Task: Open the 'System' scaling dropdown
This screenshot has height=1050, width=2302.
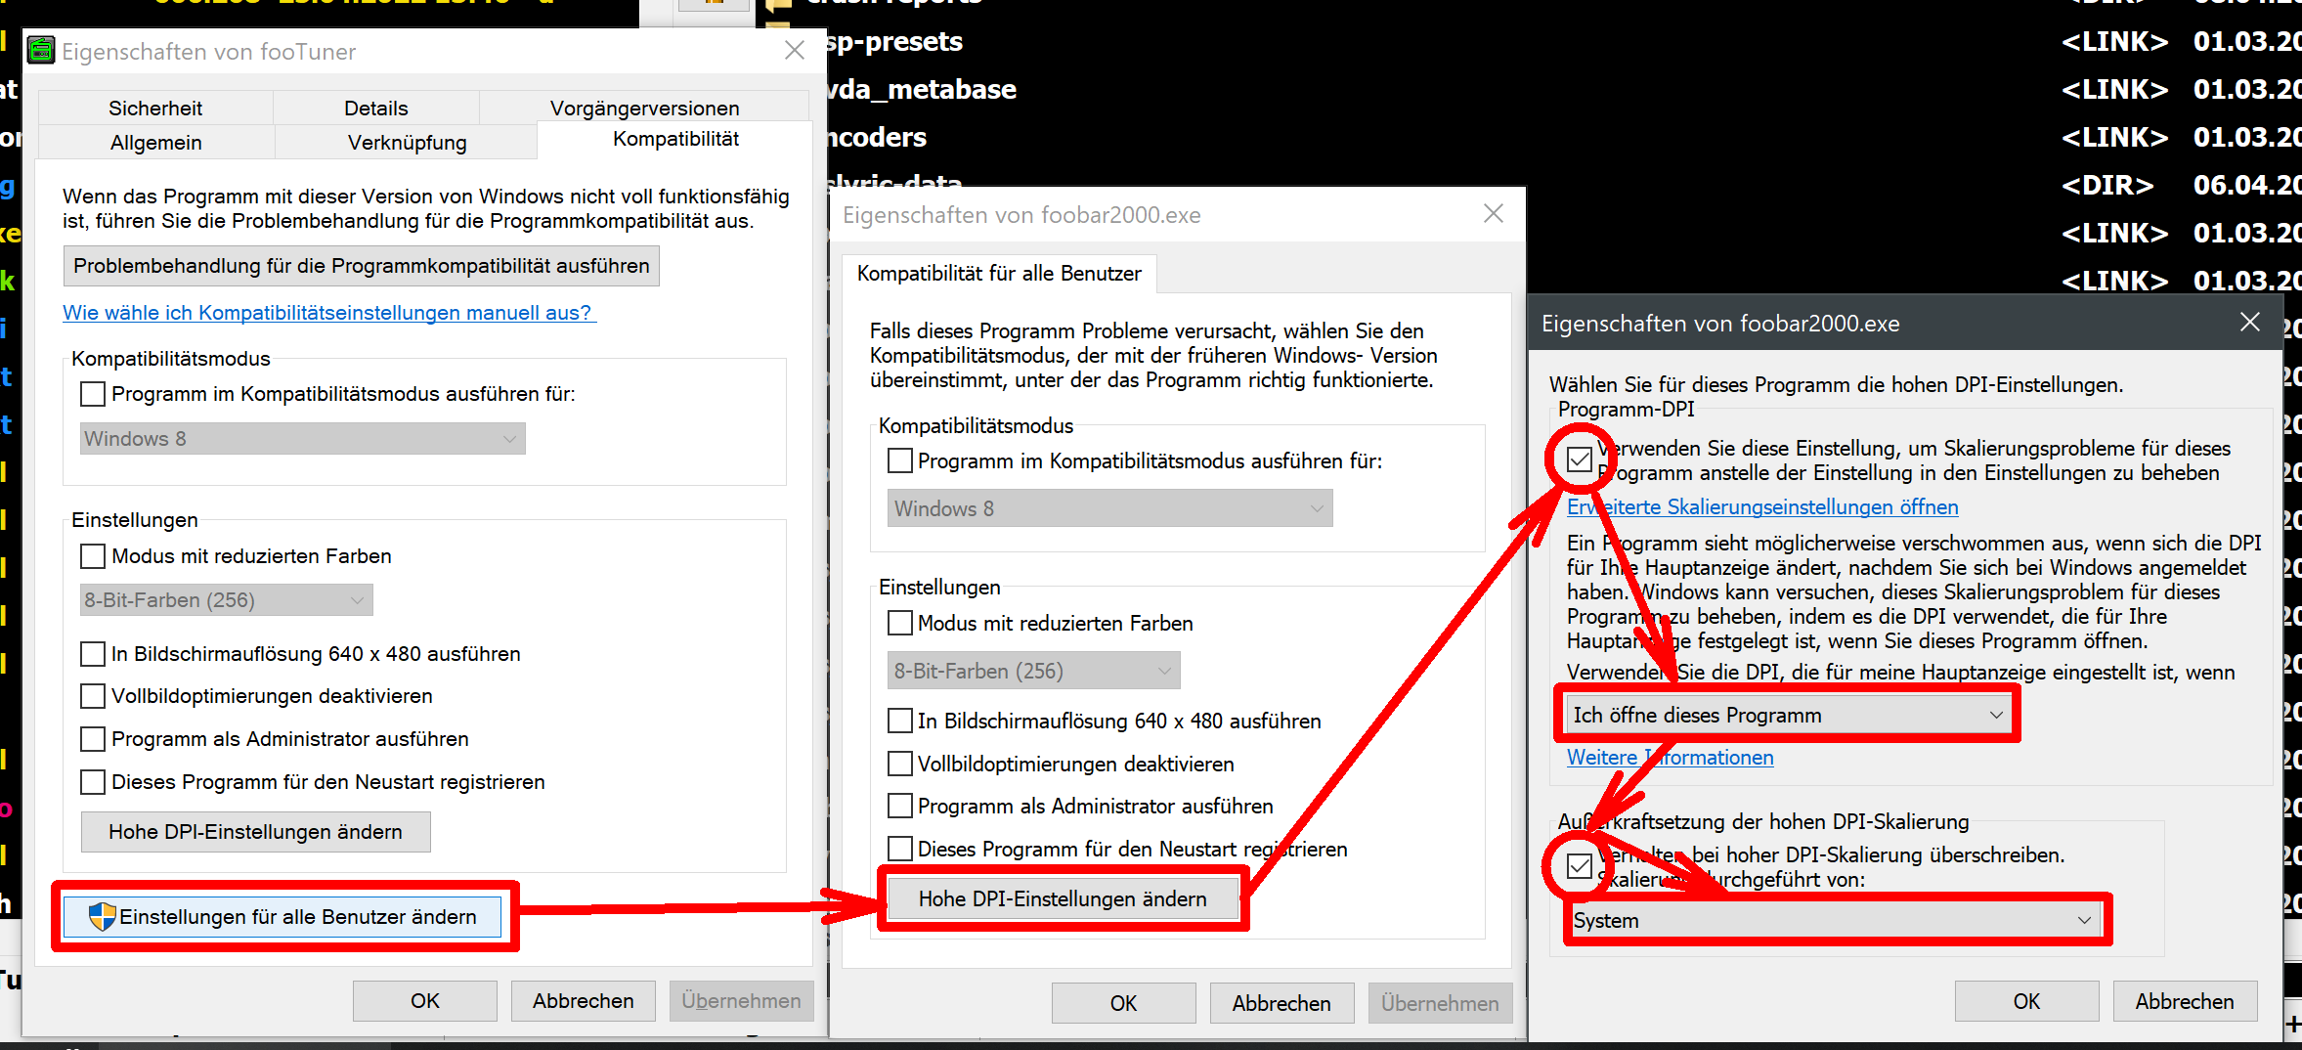Action: (x=1835, y=921)
